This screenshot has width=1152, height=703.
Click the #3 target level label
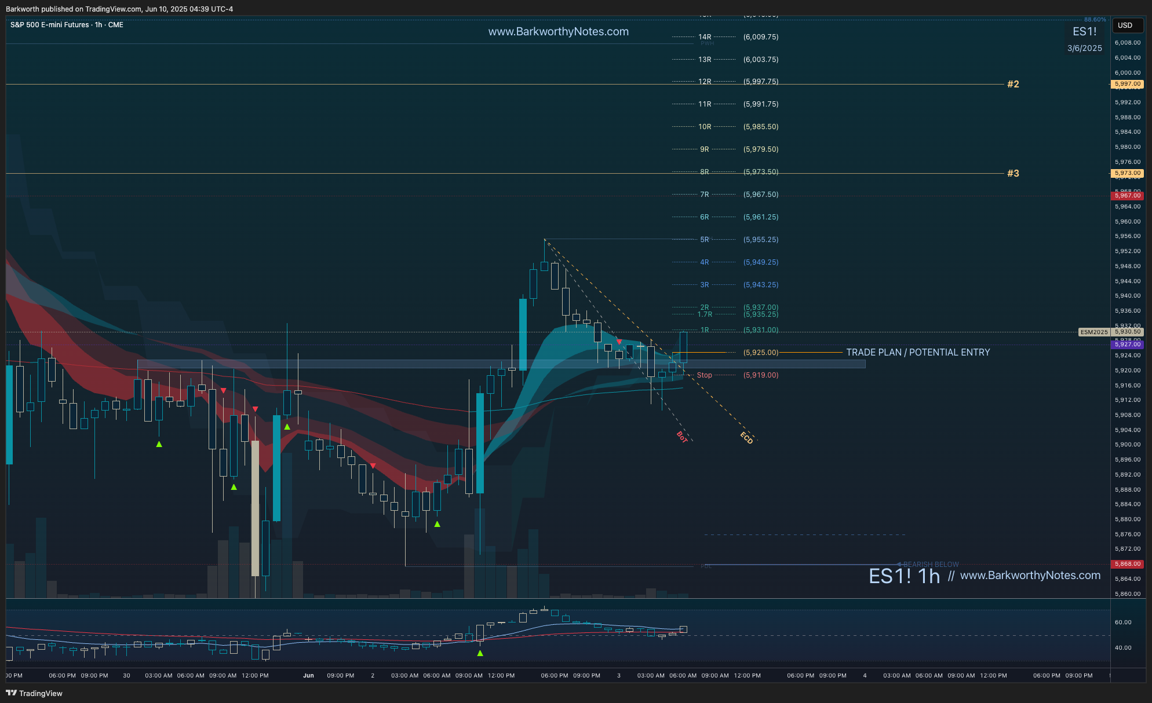pyautogui.click(x=1012, y=173)
